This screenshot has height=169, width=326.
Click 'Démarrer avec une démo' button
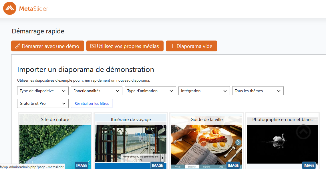click(47, 46)
